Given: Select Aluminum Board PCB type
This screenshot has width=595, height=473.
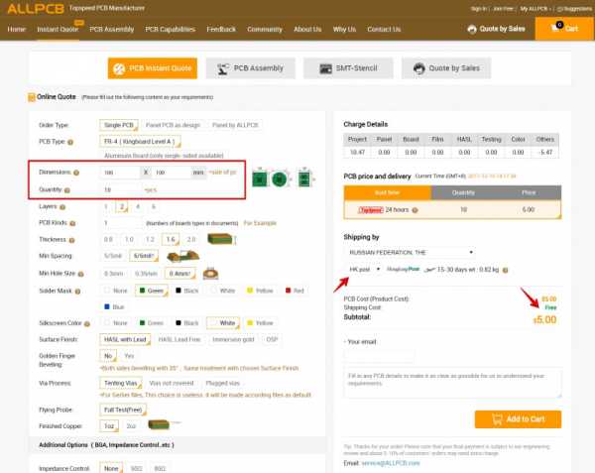Looking at the screenshot, I should coord(164,156).
